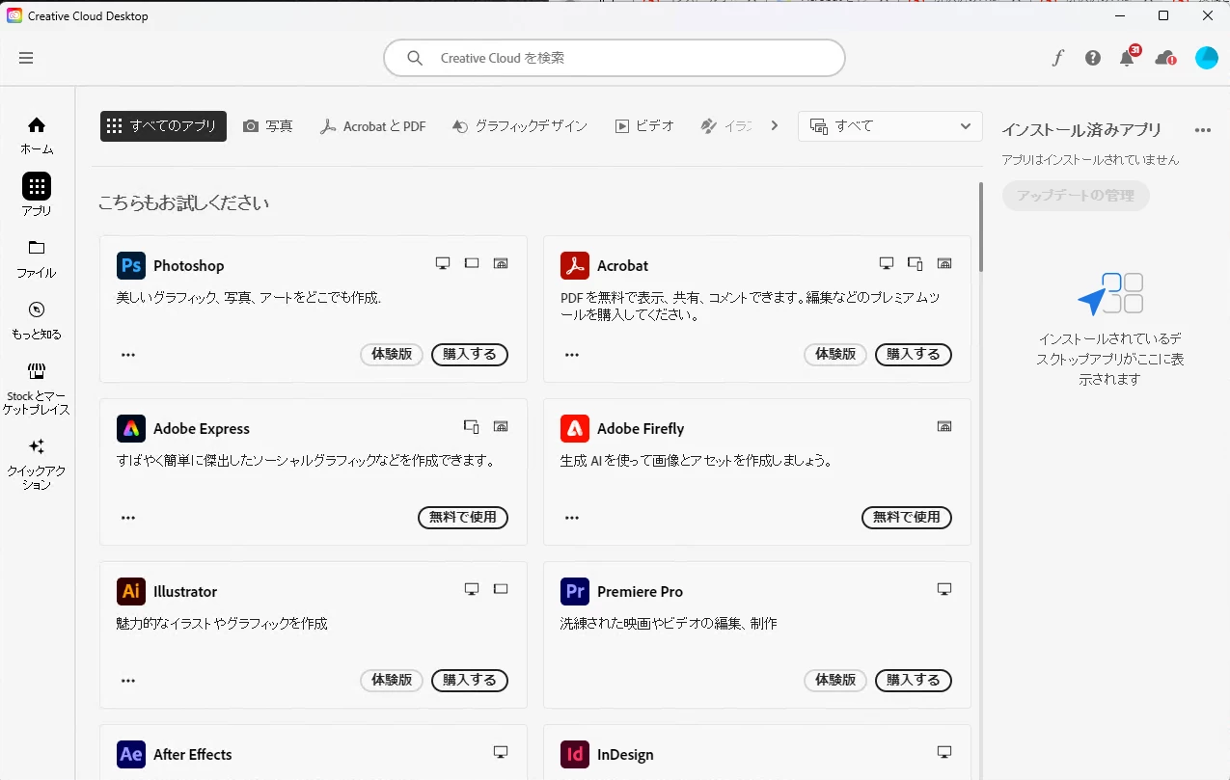Click the Acrobat app icon

(575, 265)
